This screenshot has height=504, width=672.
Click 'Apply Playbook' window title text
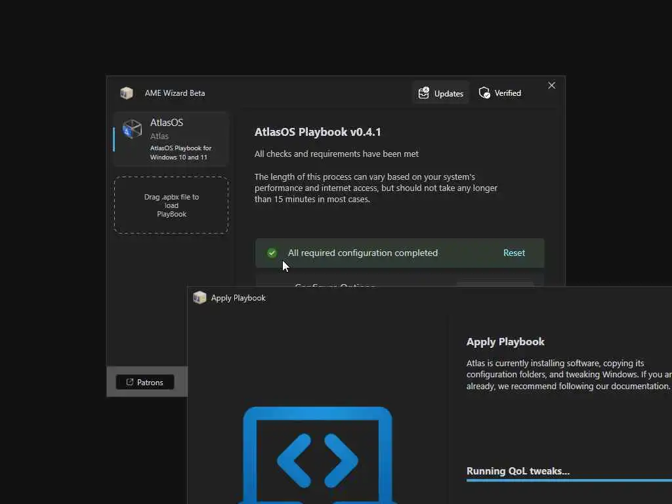(238, 298)
